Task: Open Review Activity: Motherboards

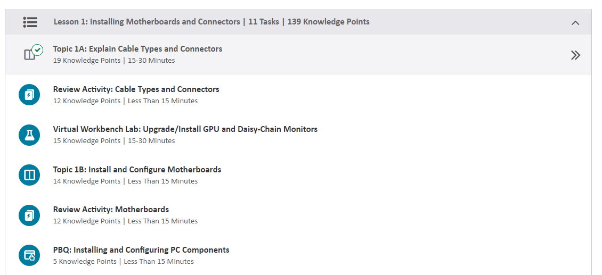Action: 111,210
